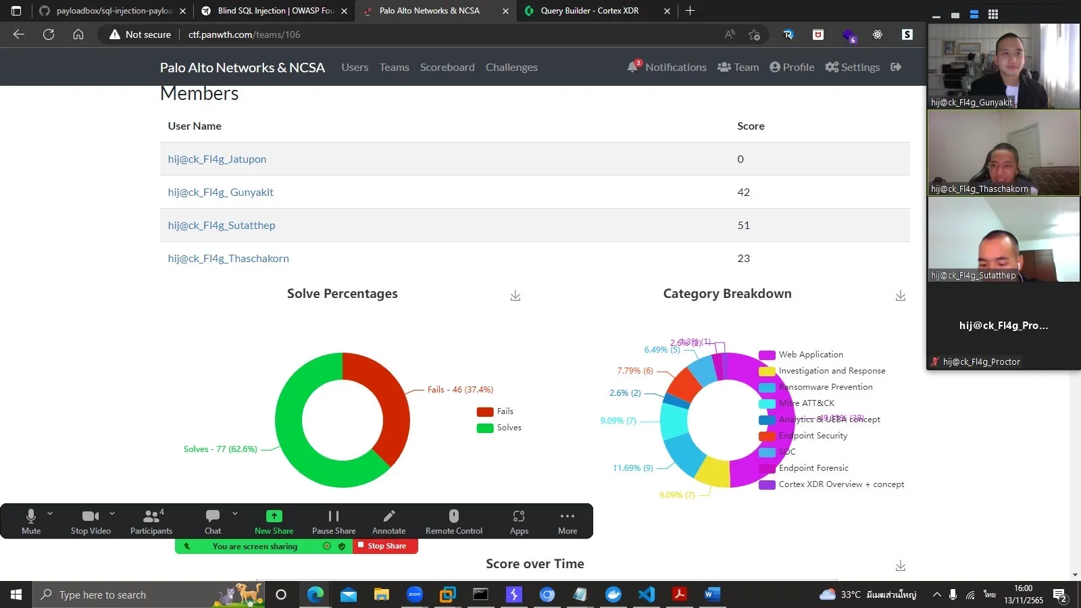Open a new browser tab
Viewport: 1081px width, 608px height.
(x=690, y=11)
